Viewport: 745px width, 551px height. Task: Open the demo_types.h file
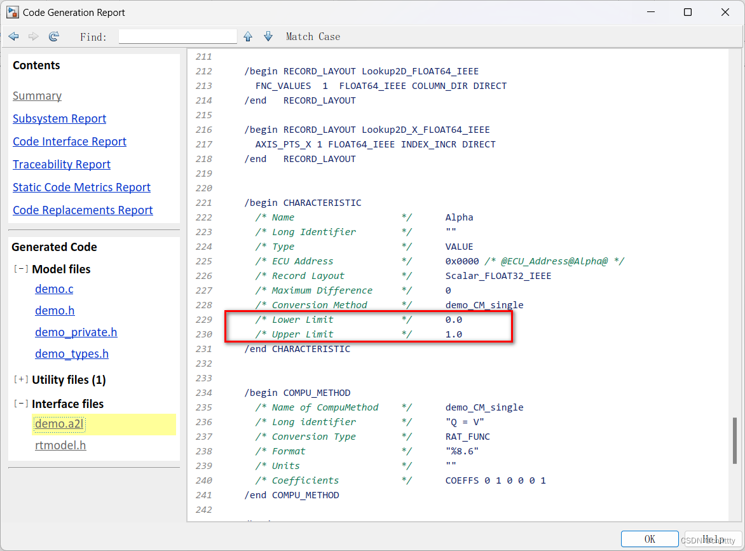tap(72, 354)
